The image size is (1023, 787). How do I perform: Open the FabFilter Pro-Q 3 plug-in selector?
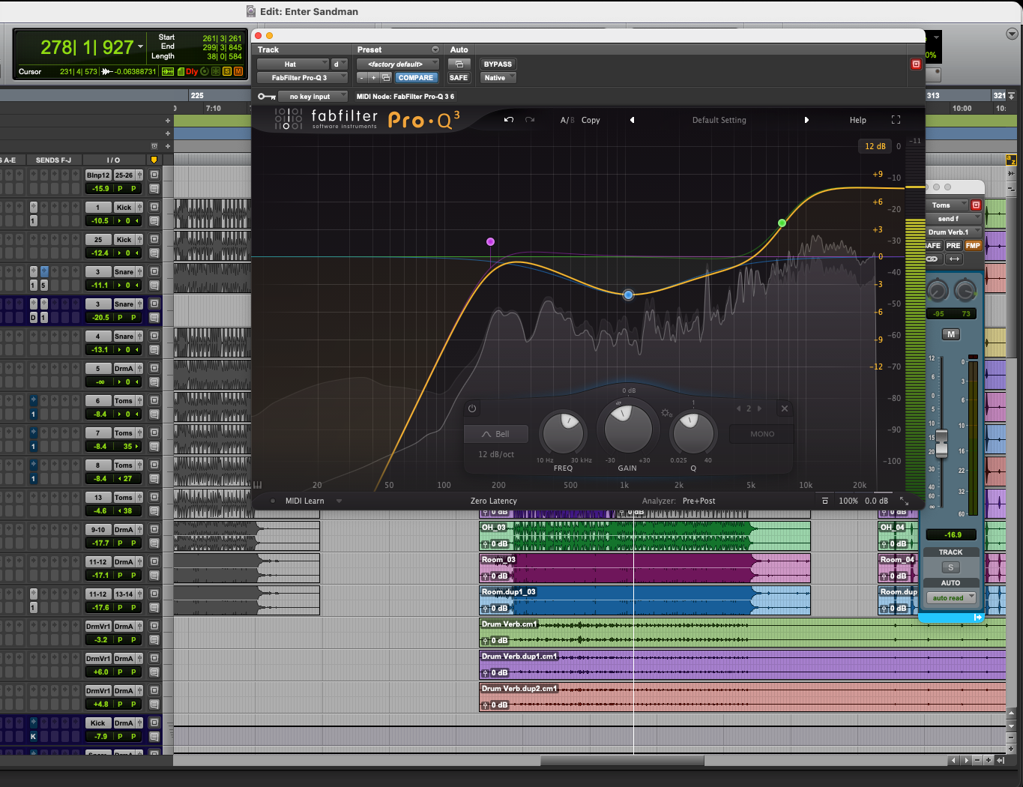point(302,78)
